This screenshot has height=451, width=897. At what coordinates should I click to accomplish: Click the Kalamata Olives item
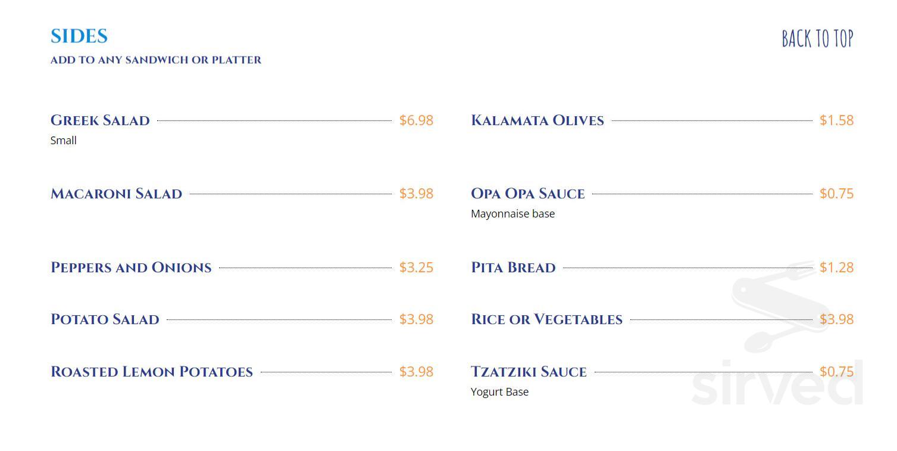pos(537,120)
